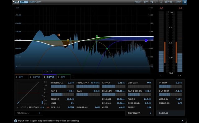Delete selected band with small X

tap(52, 71)
